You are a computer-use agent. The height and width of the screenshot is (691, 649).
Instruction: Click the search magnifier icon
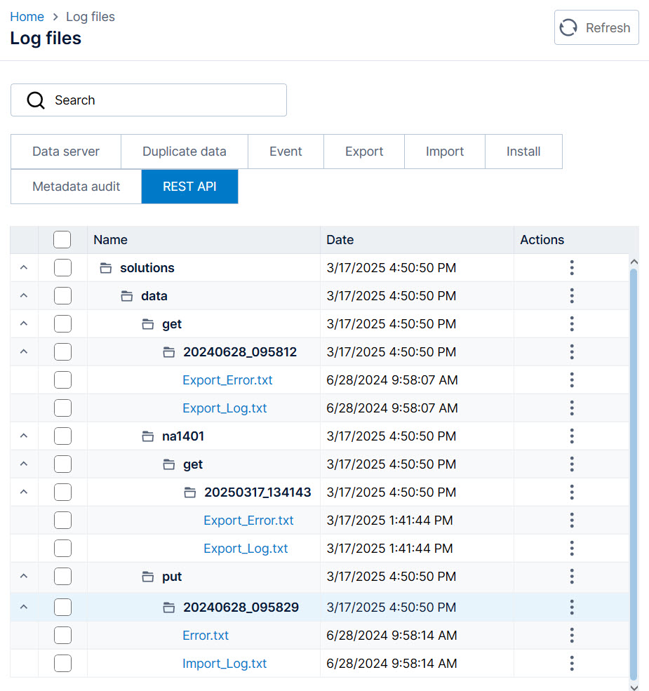35,100
